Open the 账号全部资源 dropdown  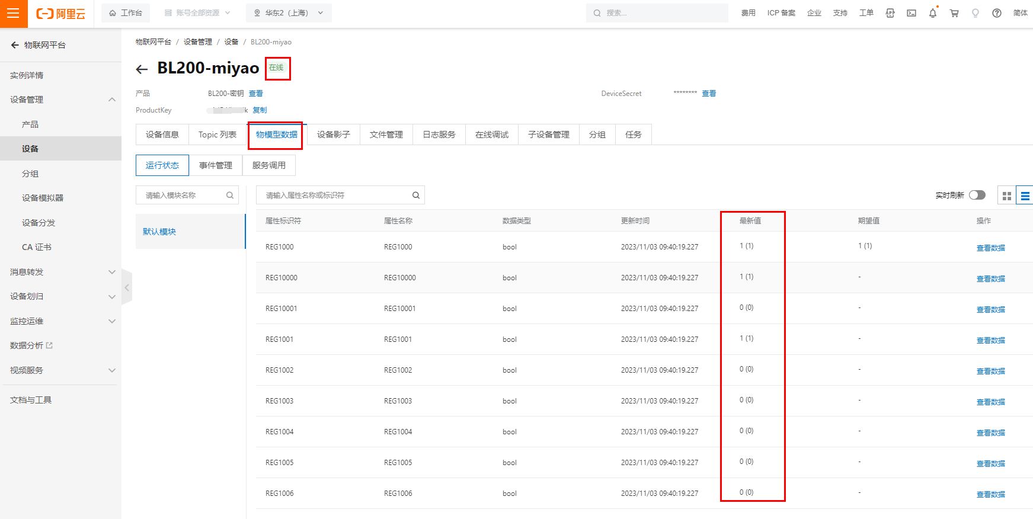point(197,13)
